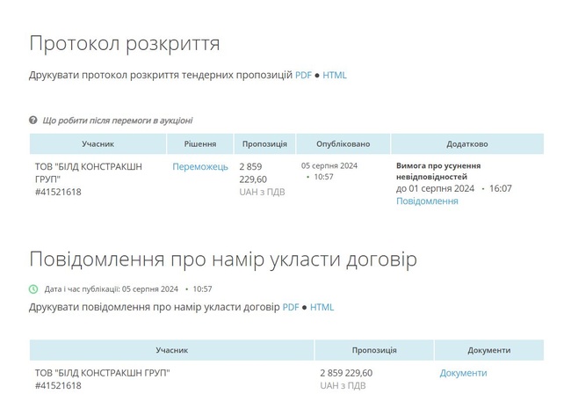The width and height of the screenshot is (571, 409).
Task: Click 'Пропозиція' header in protocol table
Action: point(264,144)
